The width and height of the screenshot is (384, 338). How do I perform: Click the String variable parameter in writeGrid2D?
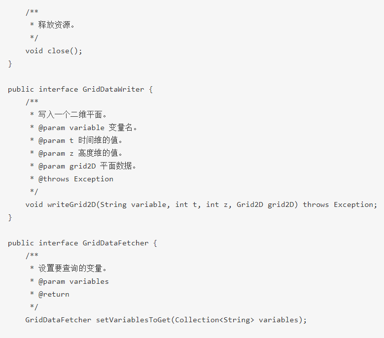[x=135, y=204]
